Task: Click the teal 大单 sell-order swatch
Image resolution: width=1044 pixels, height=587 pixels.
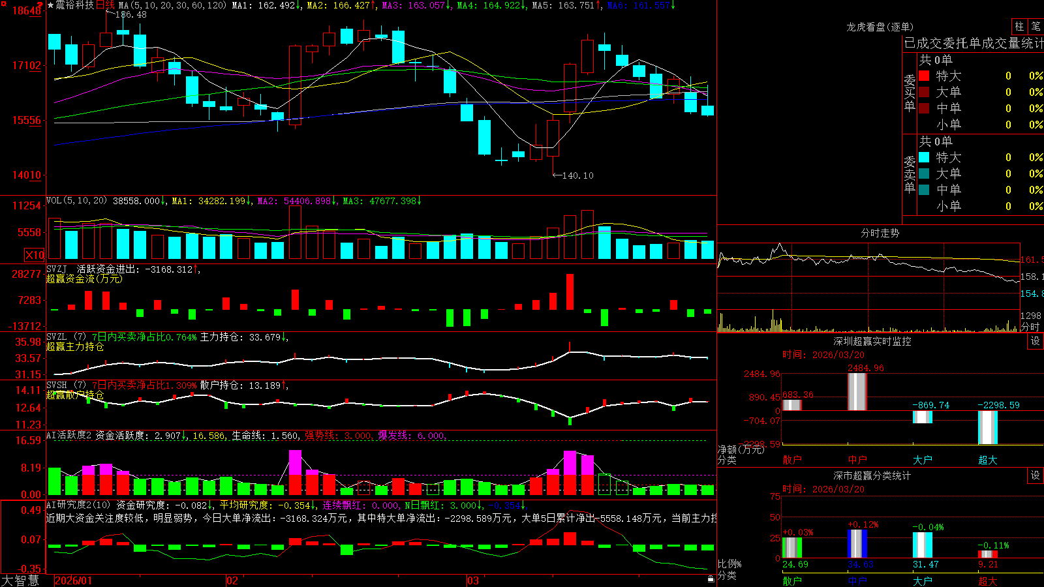Action: pos(924,173)
